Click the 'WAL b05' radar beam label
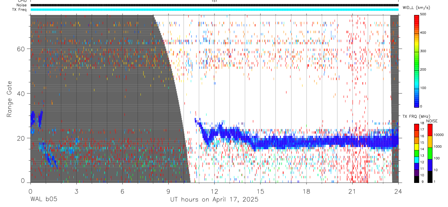Image resolution: width=448 pixels, height=207 pixels. click(43, 199)
